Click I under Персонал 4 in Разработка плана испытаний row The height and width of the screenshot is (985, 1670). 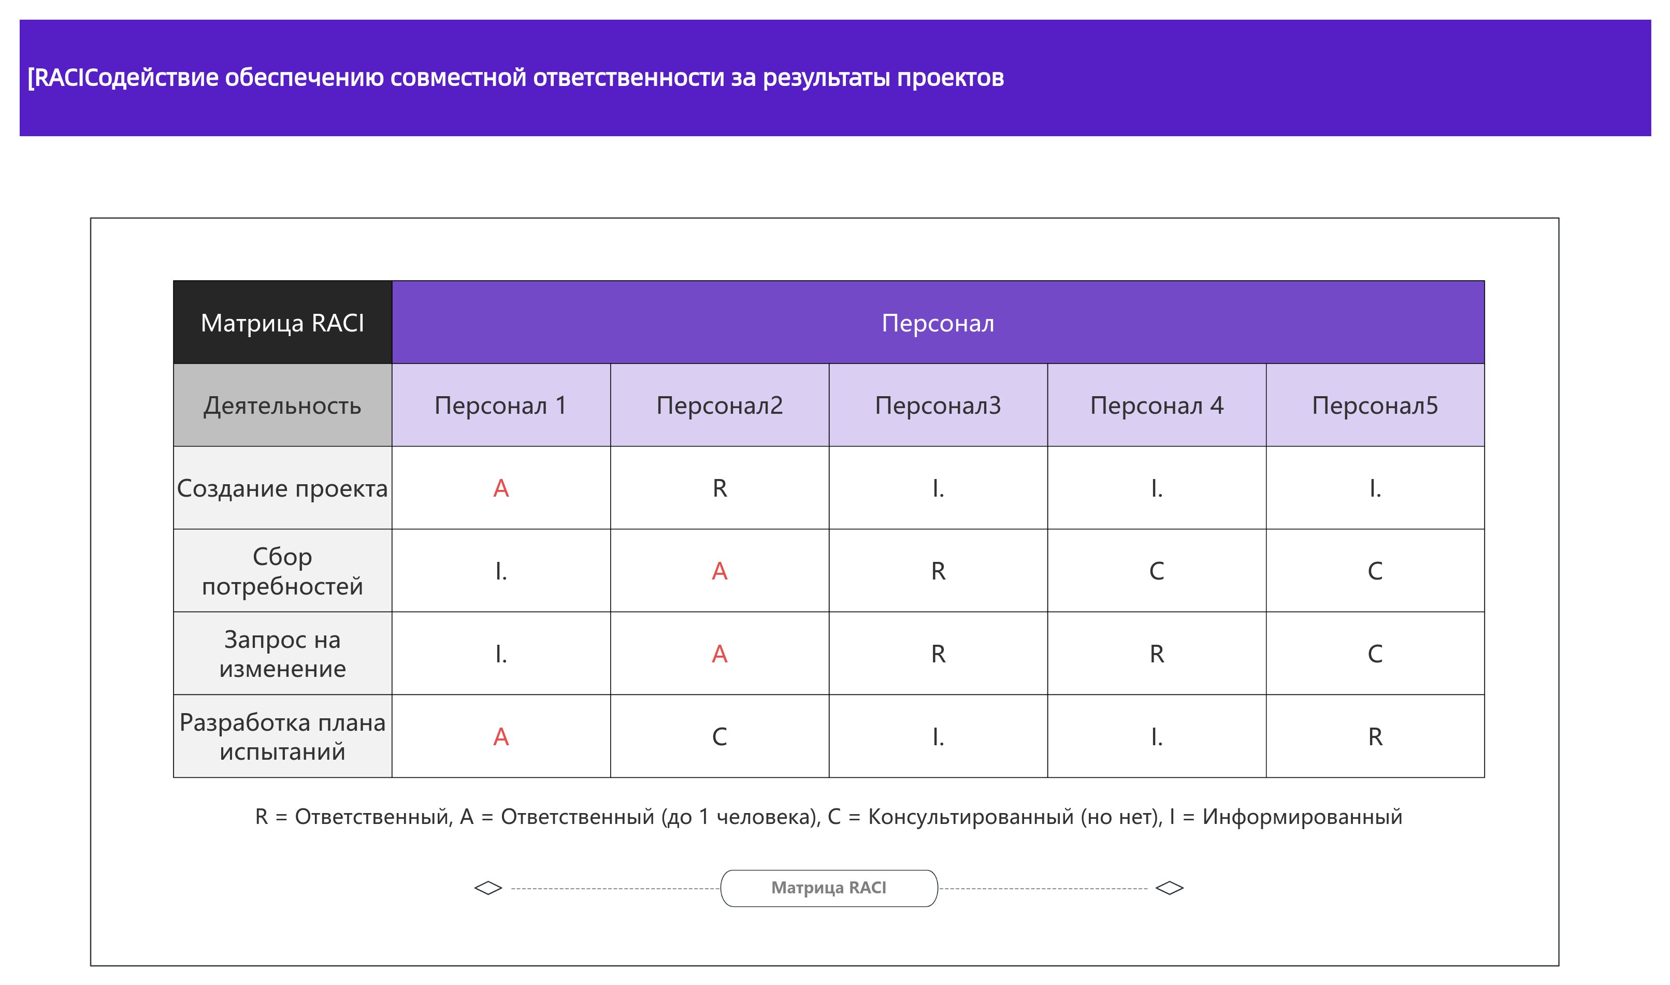click(x=1157, y=737)
